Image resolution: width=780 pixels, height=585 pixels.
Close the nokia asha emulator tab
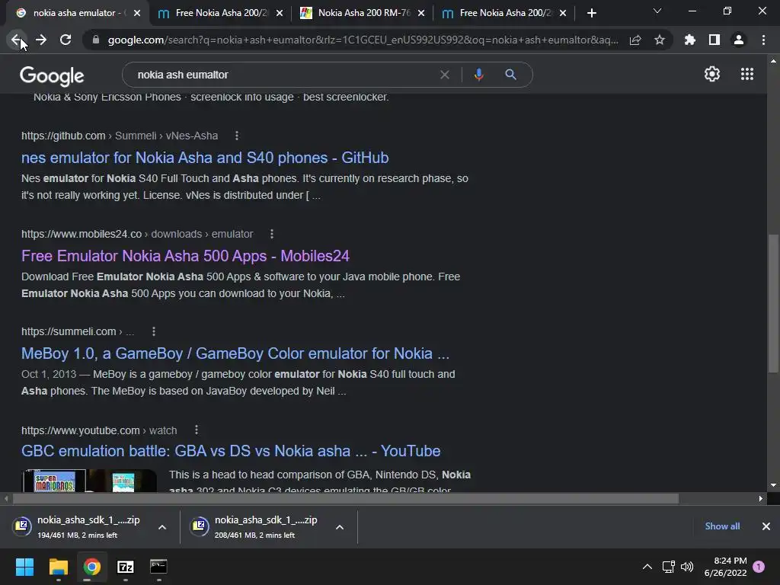point(137,13)
